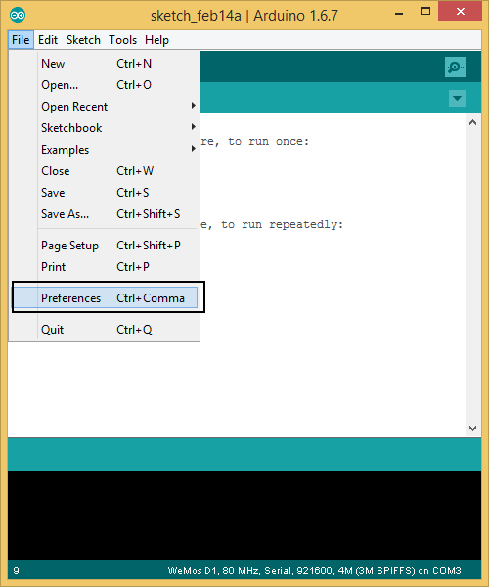
Task: Open the Sketch menu
Action: [83, 40]
